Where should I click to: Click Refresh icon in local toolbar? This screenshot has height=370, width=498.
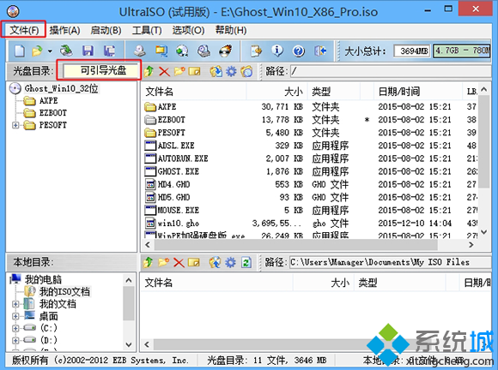click(246, 262)
